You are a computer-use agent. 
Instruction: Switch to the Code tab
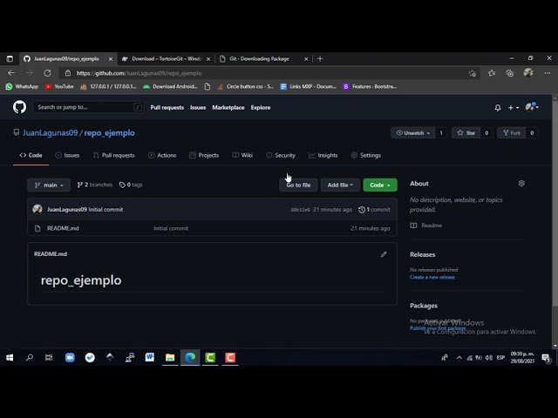[31, 155]
